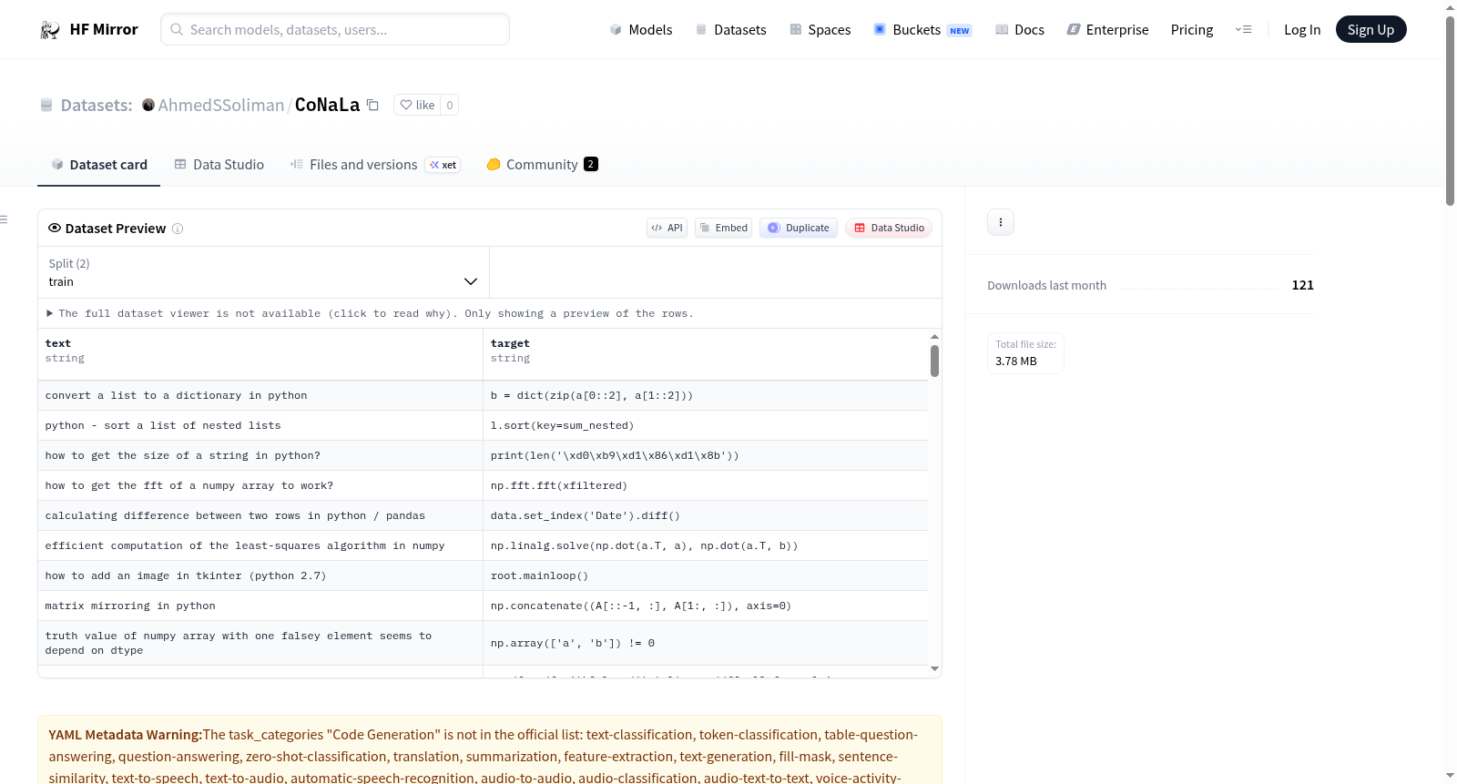Screen dimensions: 1457x784
Task: Click the target cell 'l.sort(key=sum_nested)'
Action: tap(706, 425)
